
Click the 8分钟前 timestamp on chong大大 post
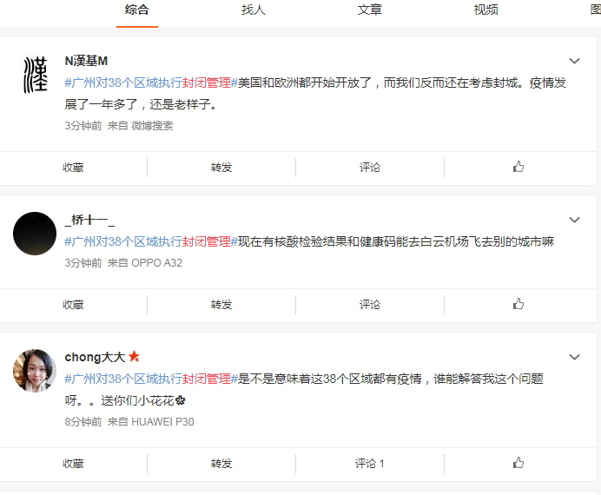[83, 422]
